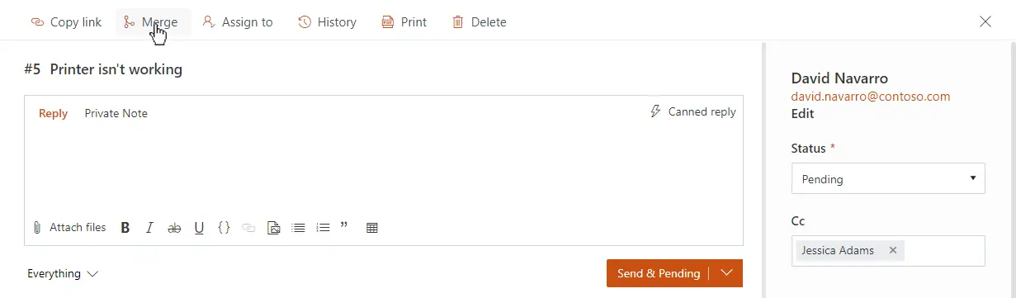The image size is (1016, 298).
Task: Open david.navarro@contoso.com email link
Action: [871, 97]
